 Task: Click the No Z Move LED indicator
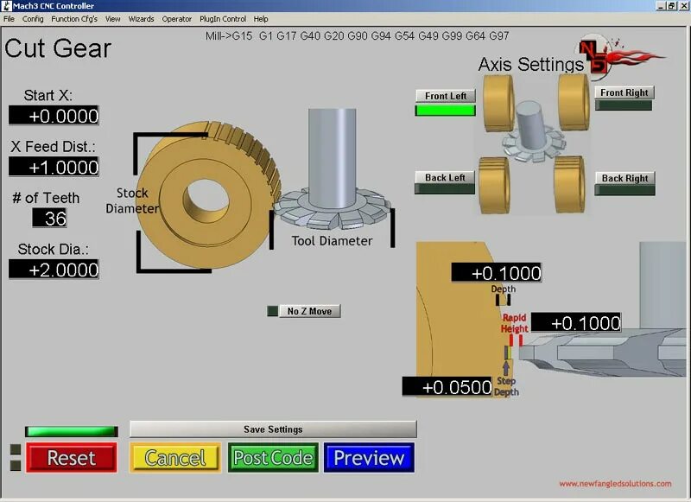[x=272, y=311]
